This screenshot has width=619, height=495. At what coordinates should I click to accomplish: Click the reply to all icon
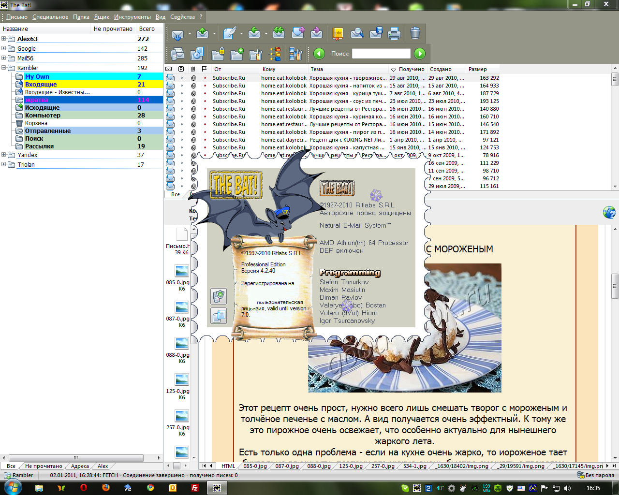279,33
